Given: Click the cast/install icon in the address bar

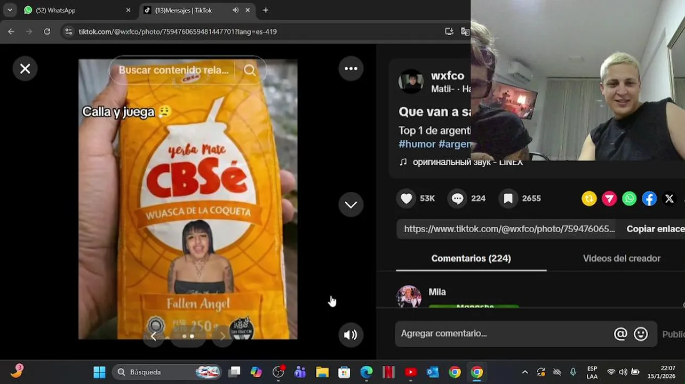Looking at the screenshot, I should 449,31.
